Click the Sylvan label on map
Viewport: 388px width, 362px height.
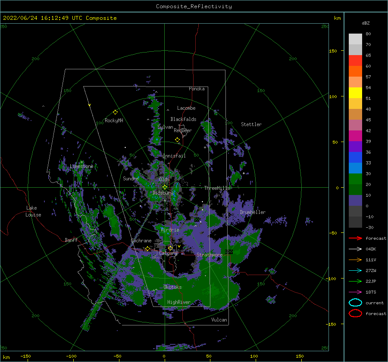pos(165,127)
